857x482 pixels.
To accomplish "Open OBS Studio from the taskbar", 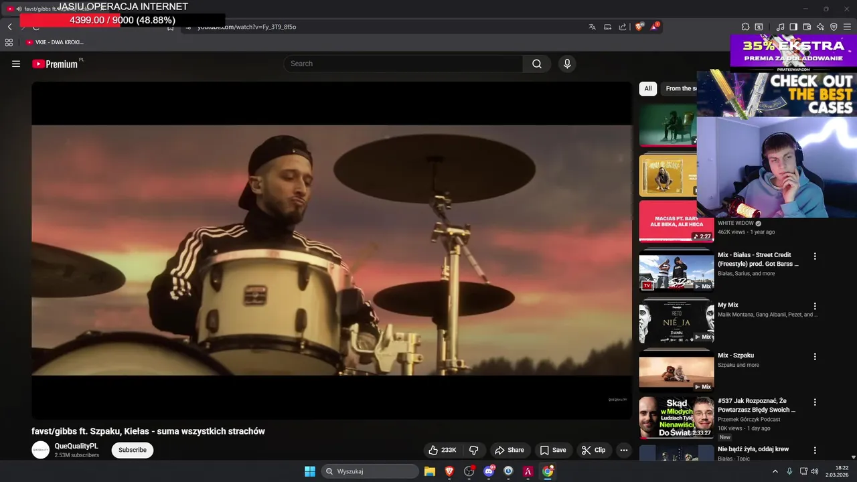I will point(469,471).
